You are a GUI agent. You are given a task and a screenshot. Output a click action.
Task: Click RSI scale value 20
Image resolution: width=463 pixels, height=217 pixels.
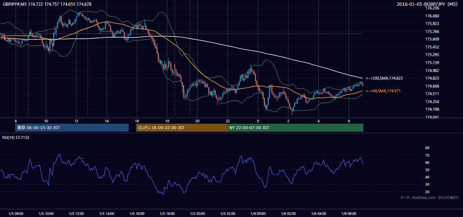[427, 192]
